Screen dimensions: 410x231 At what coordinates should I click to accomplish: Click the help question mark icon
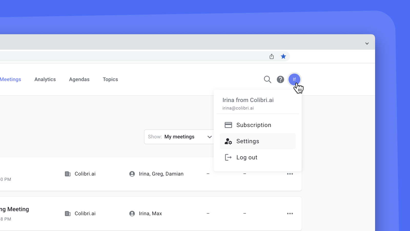280,79
